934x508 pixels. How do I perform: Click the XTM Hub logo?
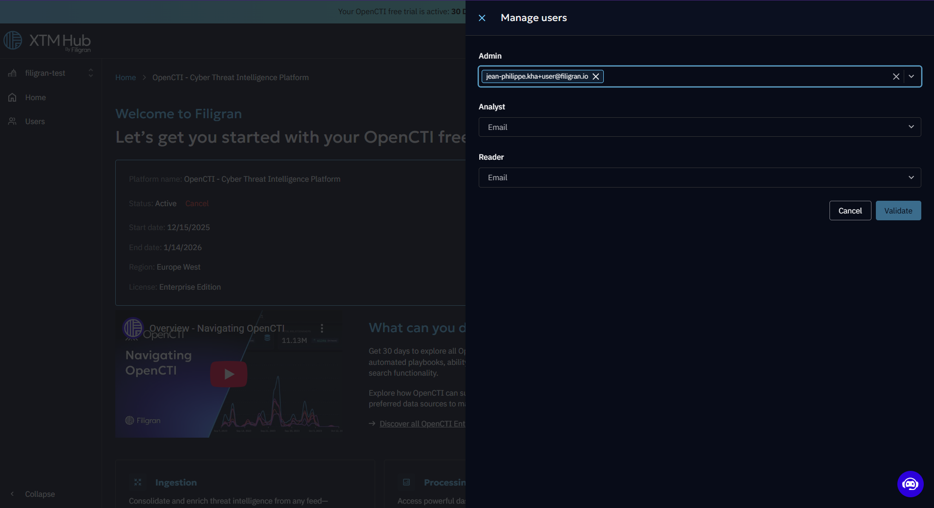[x=47, y=41]
